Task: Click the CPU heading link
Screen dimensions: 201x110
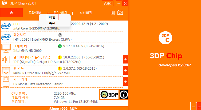Action: click(16, 24)
